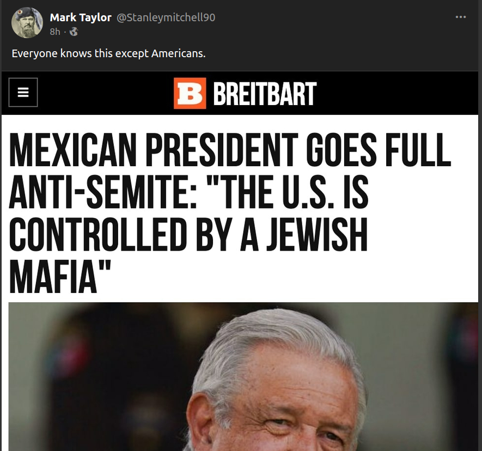Click the Mexican President article headline

(230, 214)
